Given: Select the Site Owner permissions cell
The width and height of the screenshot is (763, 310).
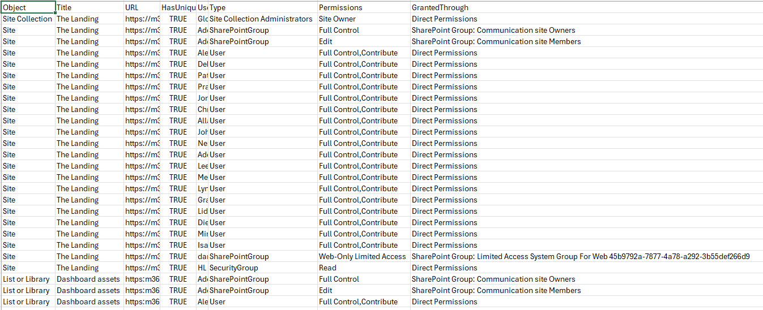Looking at the screenshot, I should pos(364,19).
